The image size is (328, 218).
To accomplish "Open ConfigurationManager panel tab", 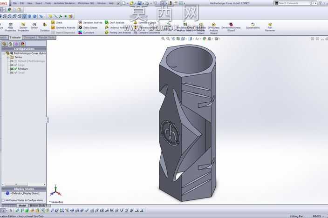I will point(10,44).
